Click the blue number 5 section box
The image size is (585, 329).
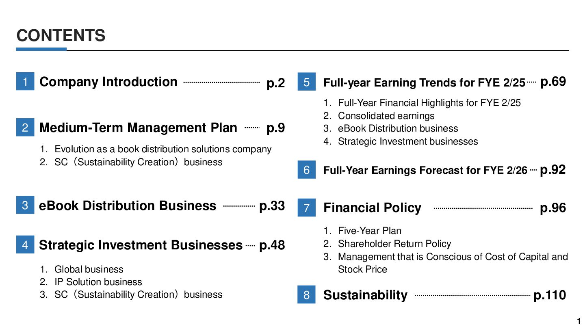pos(306,82)
